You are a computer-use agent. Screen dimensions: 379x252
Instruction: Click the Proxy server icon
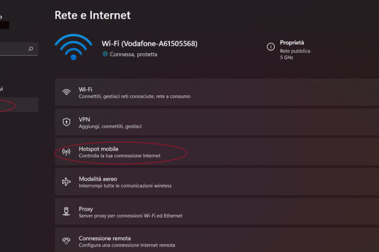pos(66,212)
